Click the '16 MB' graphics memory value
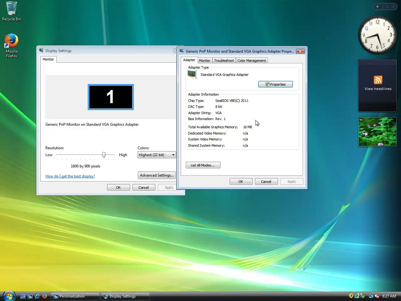 click(247, 127)
